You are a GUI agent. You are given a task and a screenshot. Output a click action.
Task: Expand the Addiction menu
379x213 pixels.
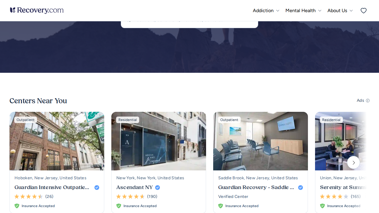pyautogui.click(x=266, y=11)
